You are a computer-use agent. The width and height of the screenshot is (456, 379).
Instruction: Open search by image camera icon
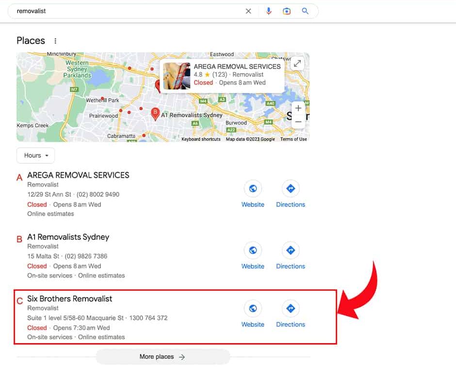coord(287,11)
